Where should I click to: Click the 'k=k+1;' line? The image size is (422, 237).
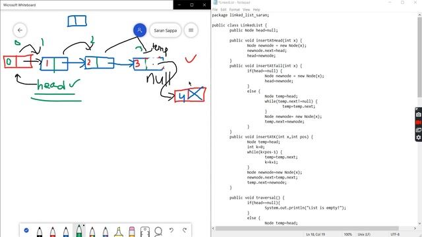(x=271, y=163)
